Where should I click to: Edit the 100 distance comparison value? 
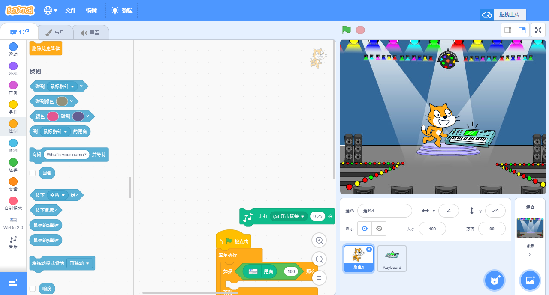[x=291, y=271]
